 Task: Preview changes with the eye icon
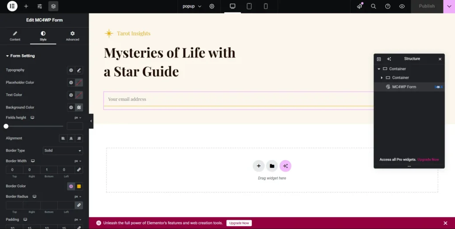tap(402, 6)
